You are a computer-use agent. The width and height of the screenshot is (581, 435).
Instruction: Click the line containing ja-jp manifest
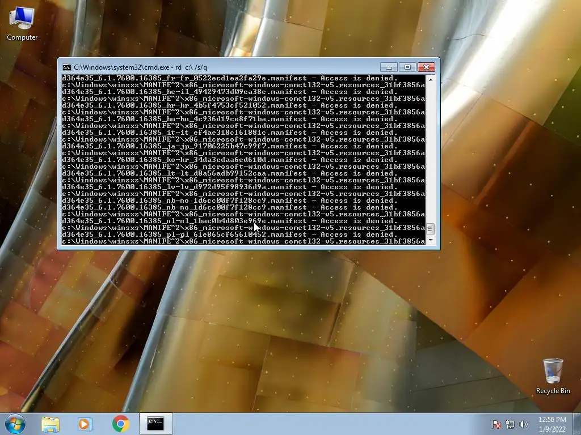(x=230, y=146)
